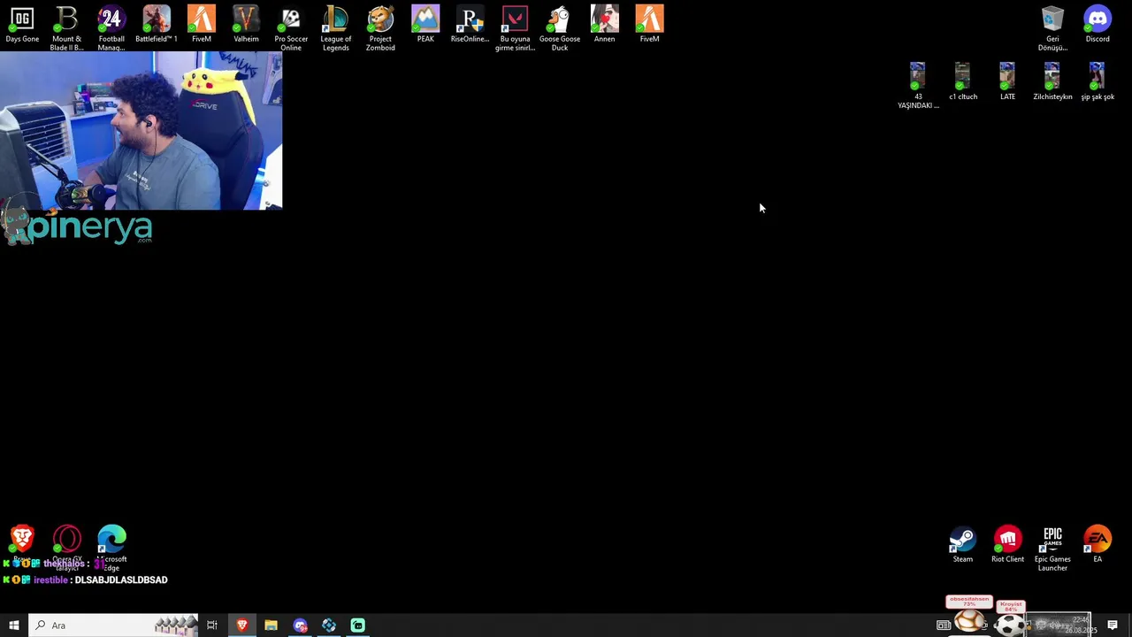Open the news widget icon in taskbar

pos(944,625)
